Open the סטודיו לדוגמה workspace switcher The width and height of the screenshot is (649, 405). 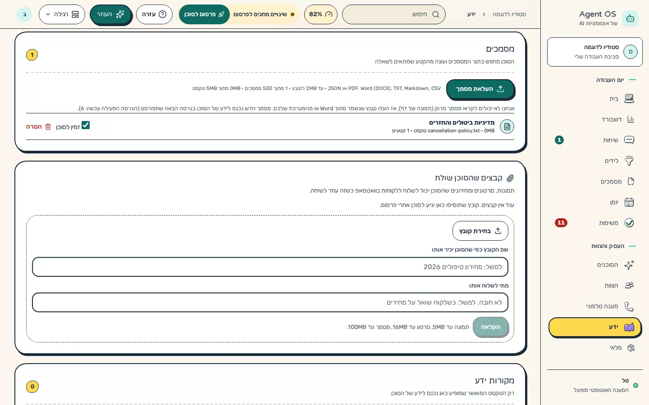[x=594, y=52]
